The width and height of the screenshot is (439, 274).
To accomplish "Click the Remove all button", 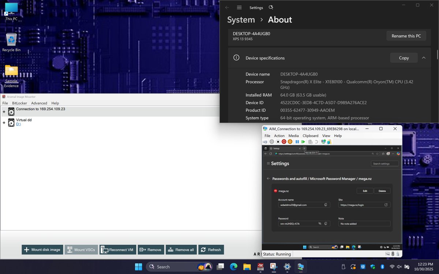I will 181,250.
